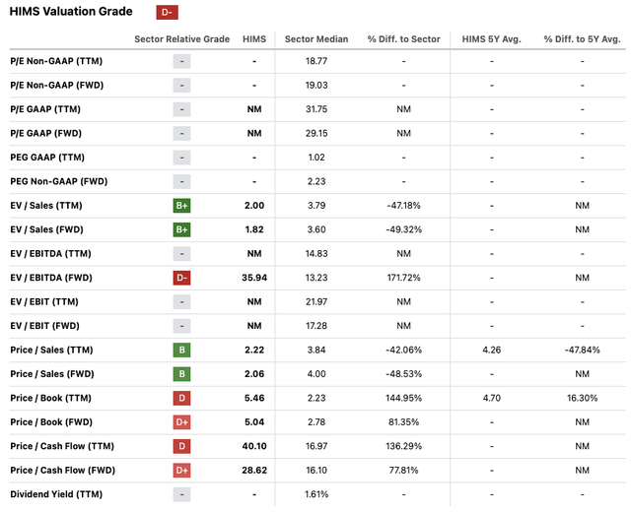Click the empty grade badge for PEG GAAP (TTM)
Viewport: 631px width, 512px height.
(x=181, y=158)
